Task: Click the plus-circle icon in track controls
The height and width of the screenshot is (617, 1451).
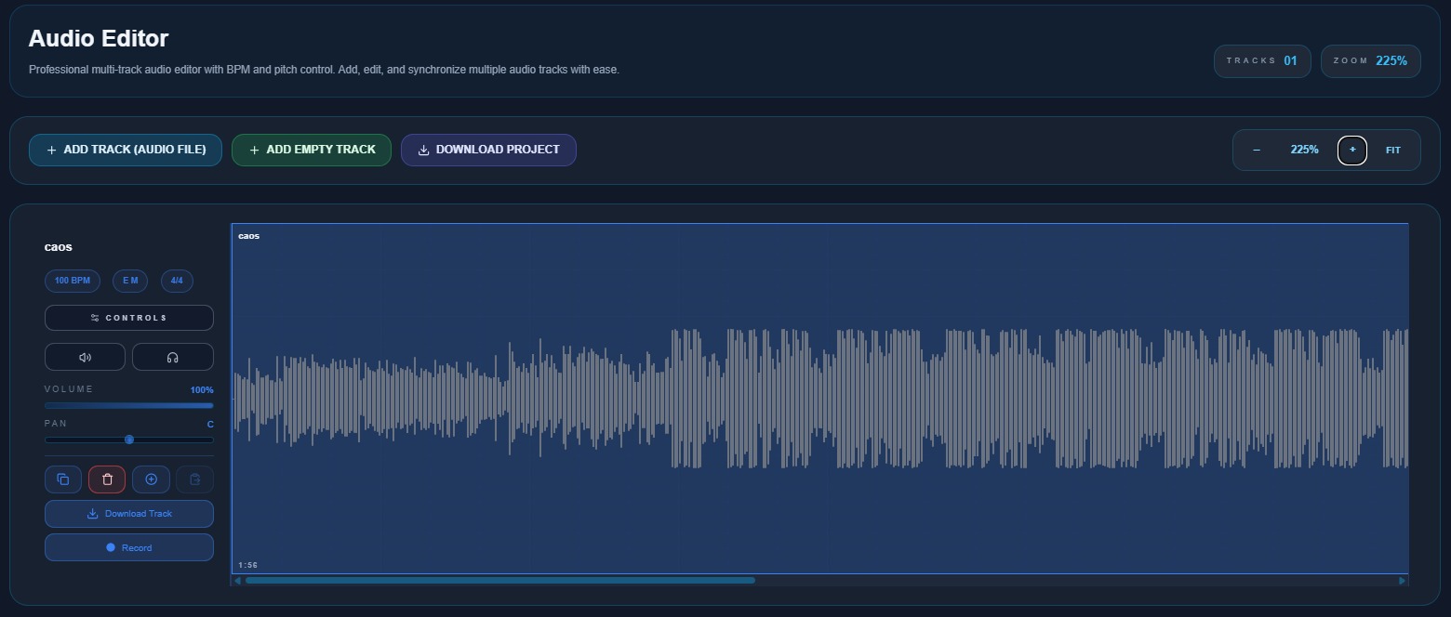Action: pos(151,479)
